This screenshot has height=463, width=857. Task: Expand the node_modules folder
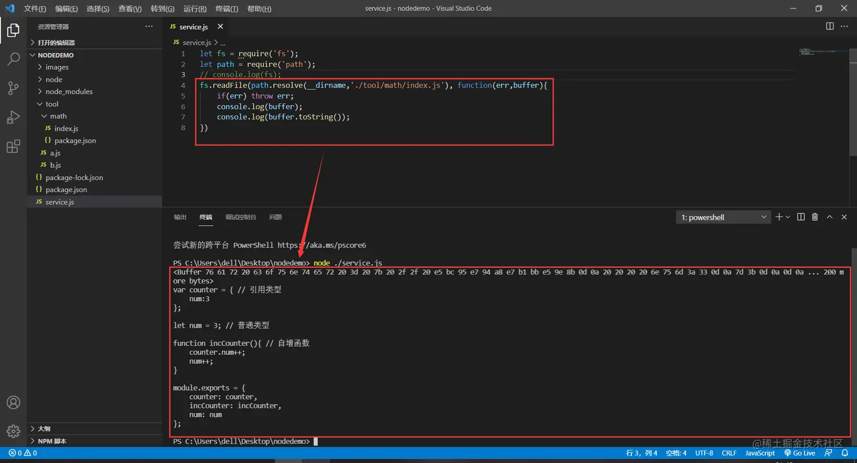(95, 91)
